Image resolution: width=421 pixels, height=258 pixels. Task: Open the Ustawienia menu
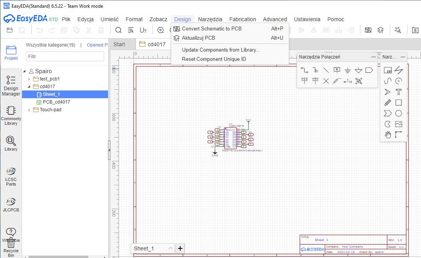(307, 19)
